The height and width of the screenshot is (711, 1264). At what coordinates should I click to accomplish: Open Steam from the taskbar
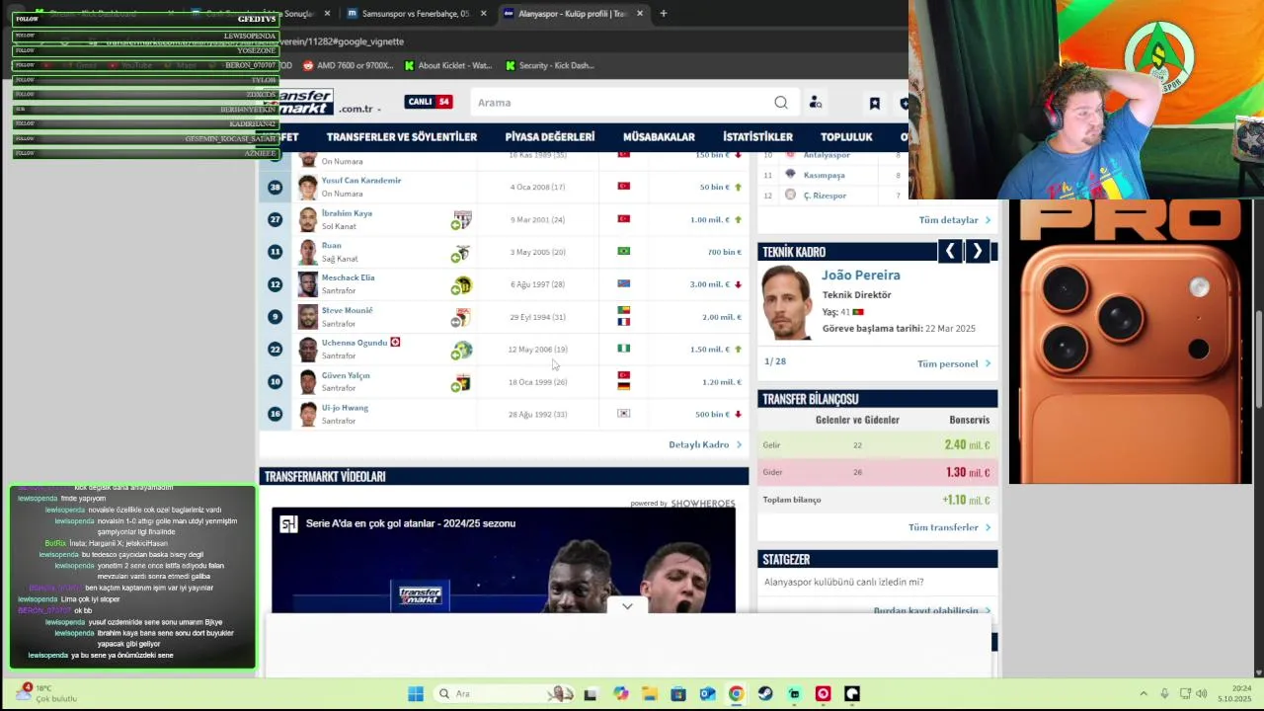[765, 694]
